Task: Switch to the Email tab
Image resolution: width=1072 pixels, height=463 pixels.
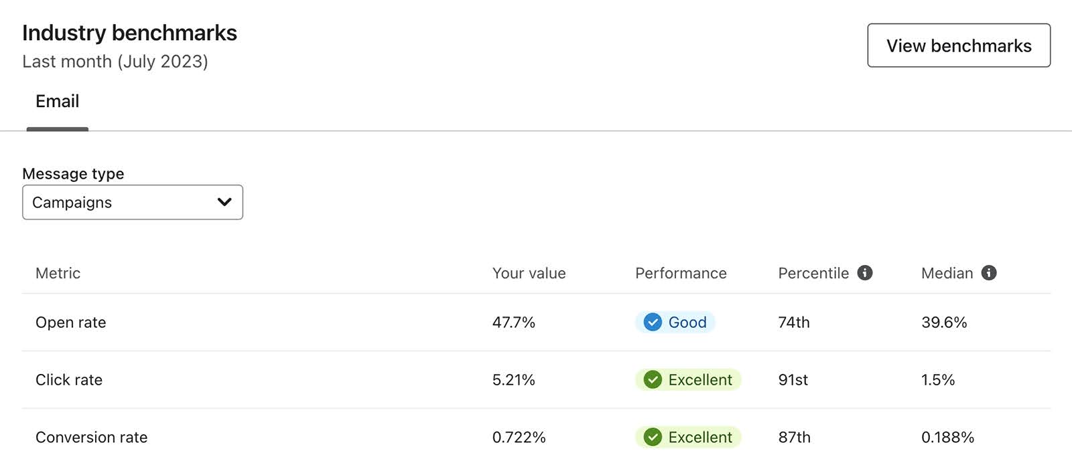Action: [x=57, y=101]
